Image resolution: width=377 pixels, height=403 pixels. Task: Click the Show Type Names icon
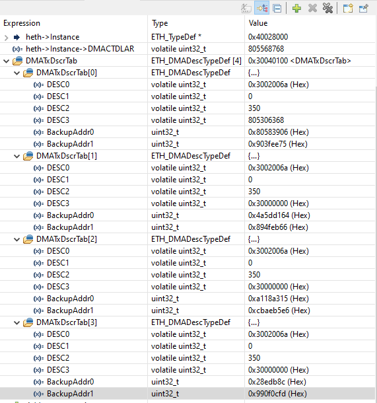point(246,8)
